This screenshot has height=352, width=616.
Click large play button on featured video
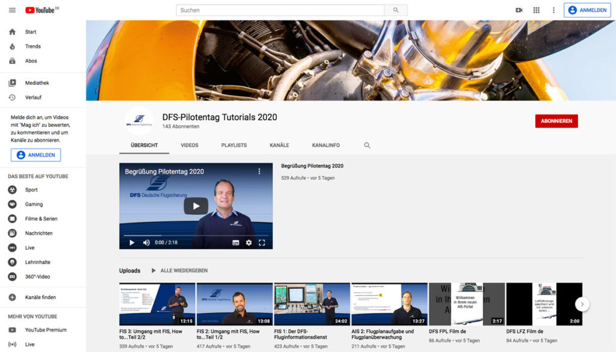click(196, 206)
